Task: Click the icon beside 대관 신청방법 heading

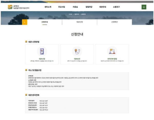Action: 26,41
